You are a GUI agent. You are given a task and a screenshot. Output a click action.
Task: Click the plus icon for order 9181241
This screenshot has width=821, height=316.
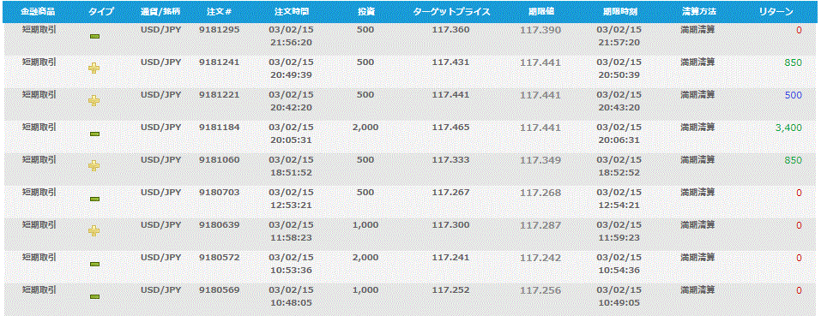(94, 68)
